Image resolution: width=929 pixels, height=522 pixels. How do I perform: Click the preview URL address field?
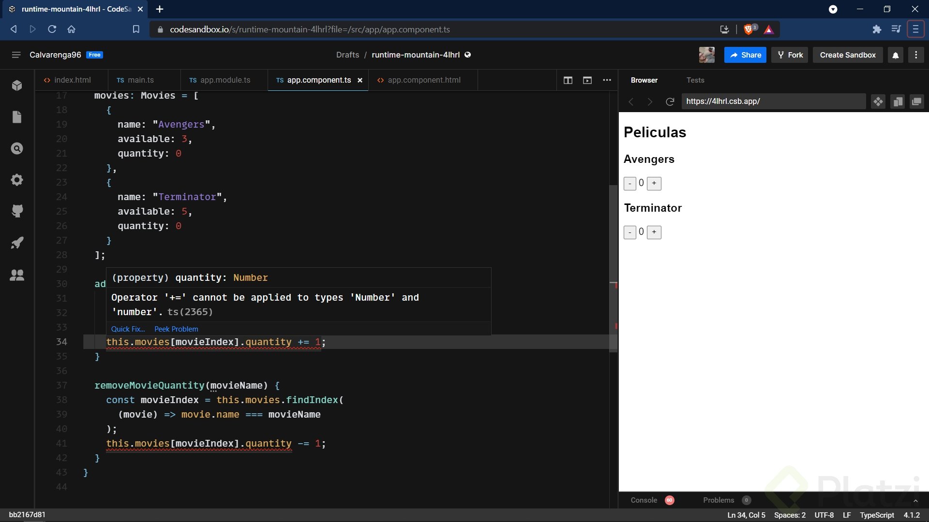[x=773, y=101]
